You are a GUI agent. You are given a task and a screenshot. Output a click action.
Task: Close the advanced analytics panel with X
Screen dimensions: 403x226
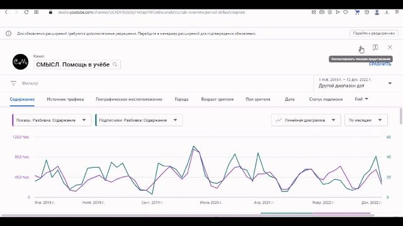click(390, 48)
